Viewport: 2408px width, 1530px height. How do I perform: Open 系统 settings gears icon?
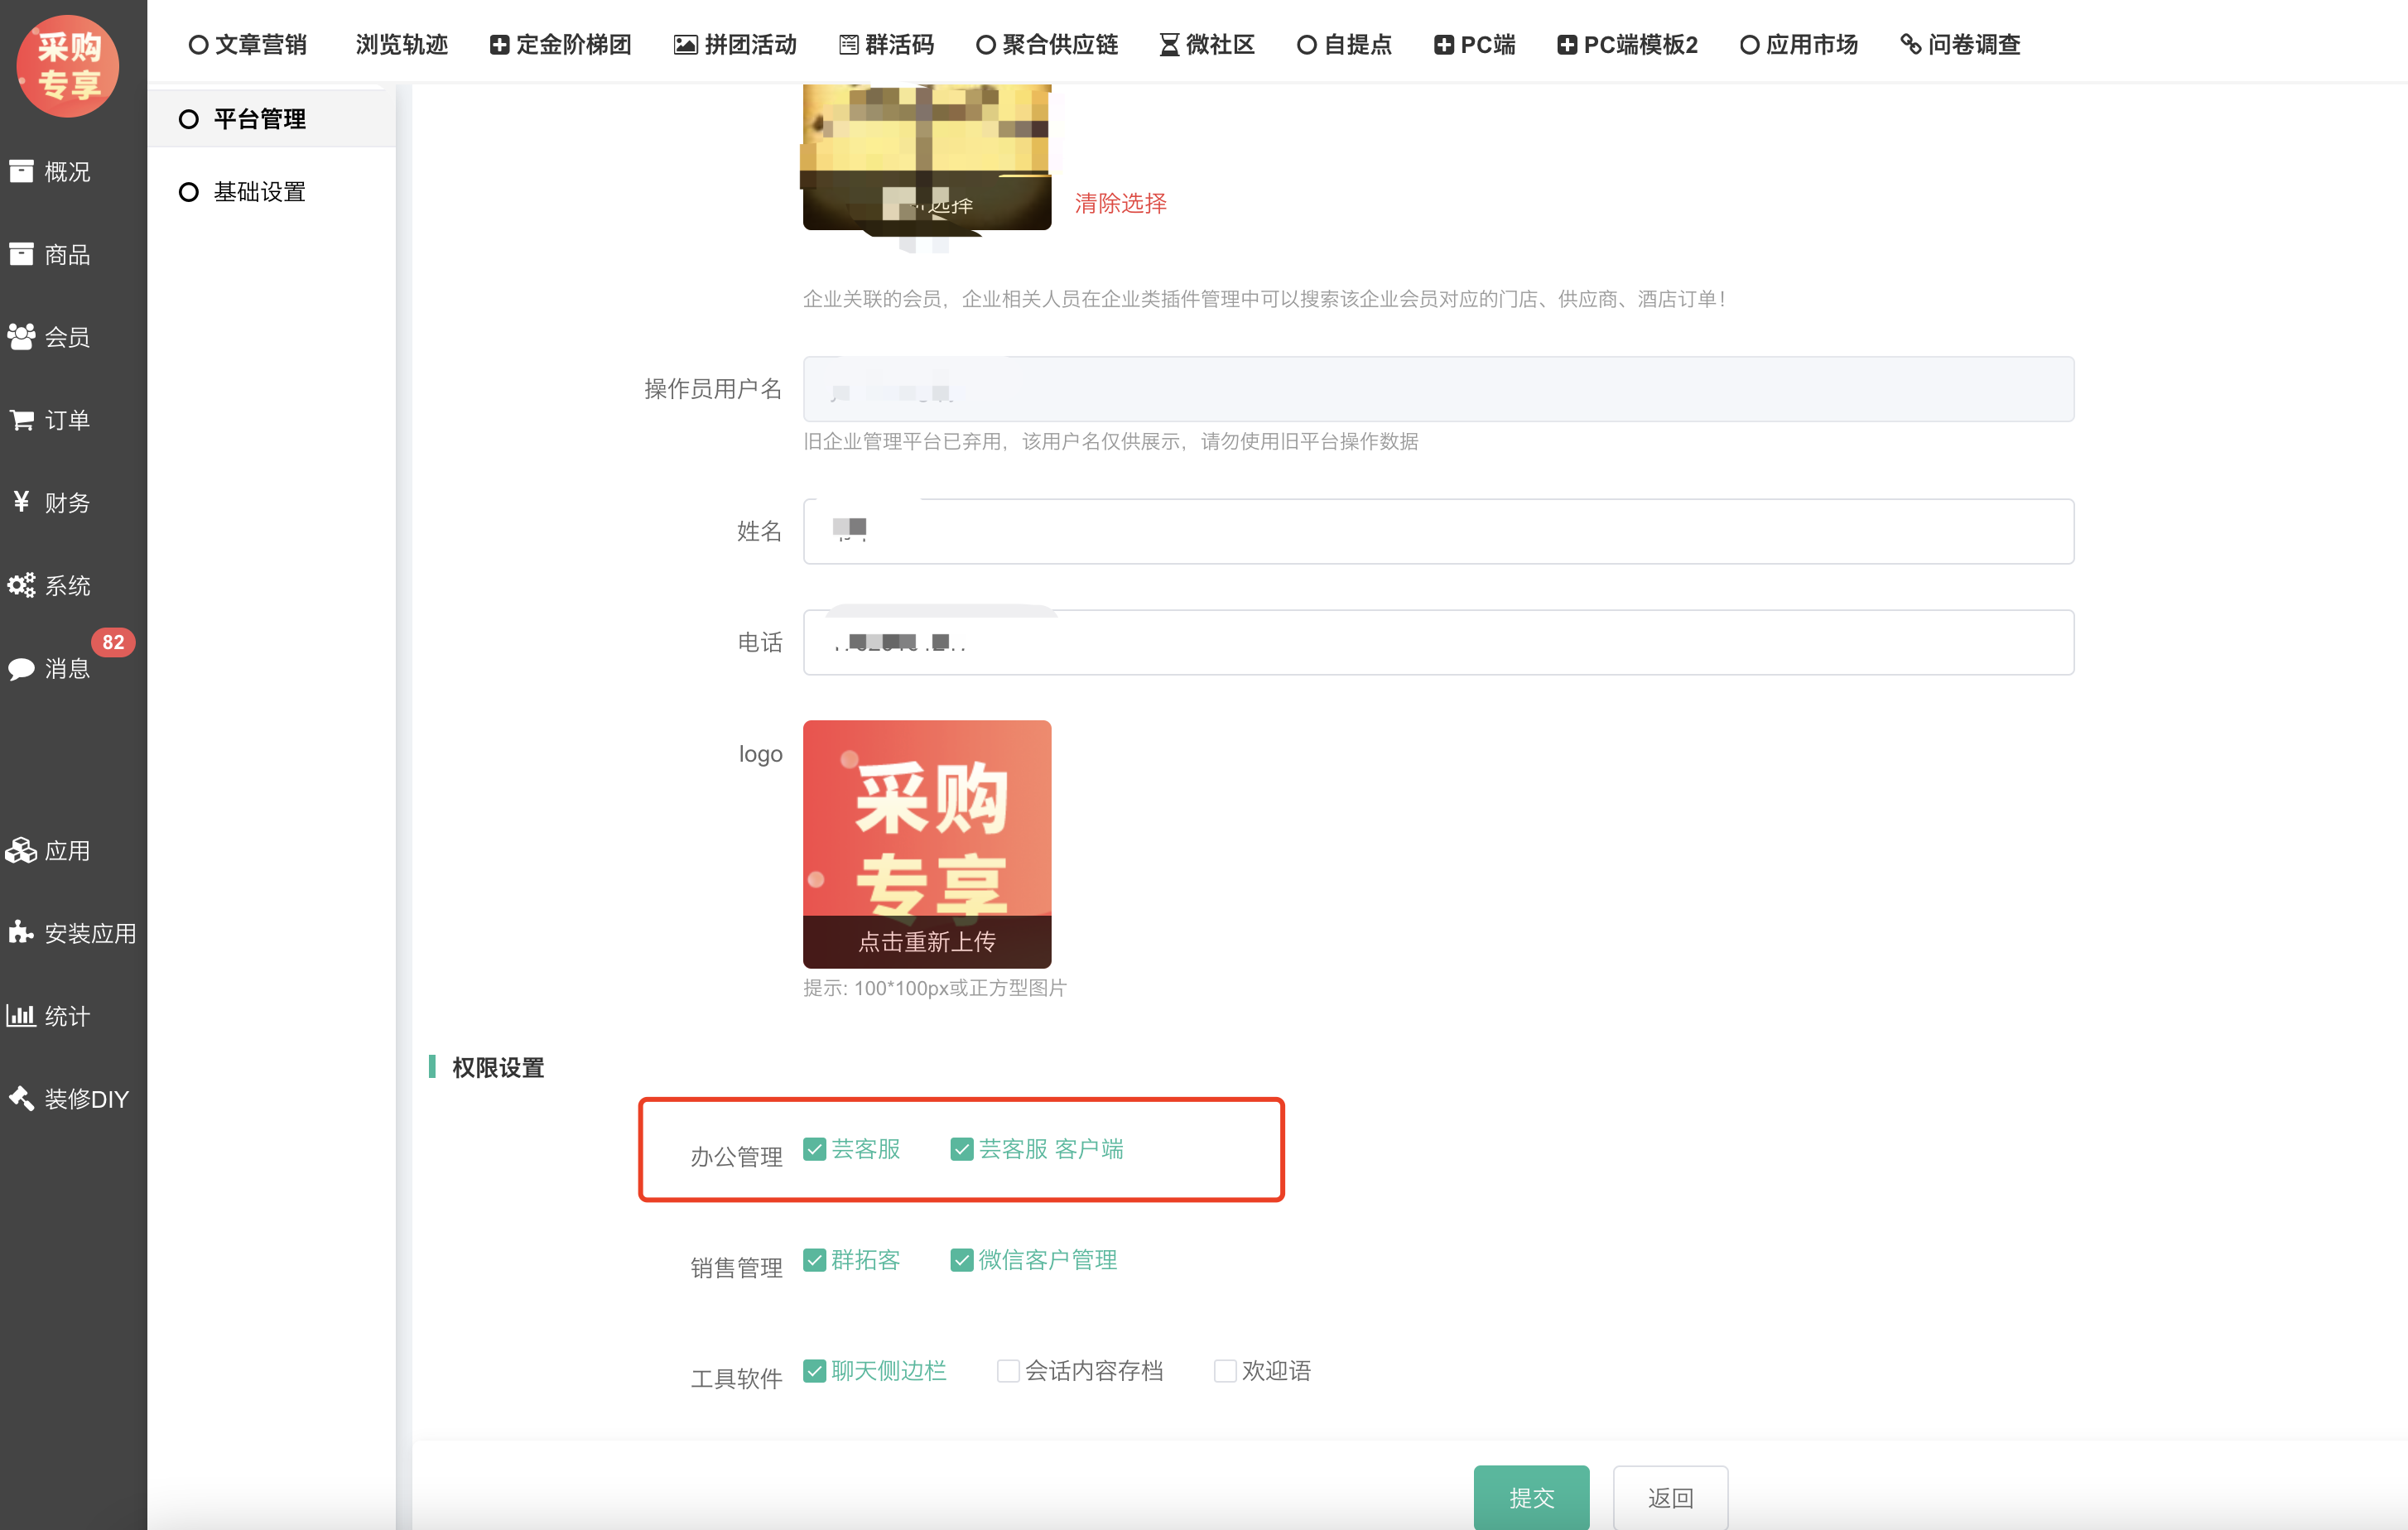click(22, 585)
